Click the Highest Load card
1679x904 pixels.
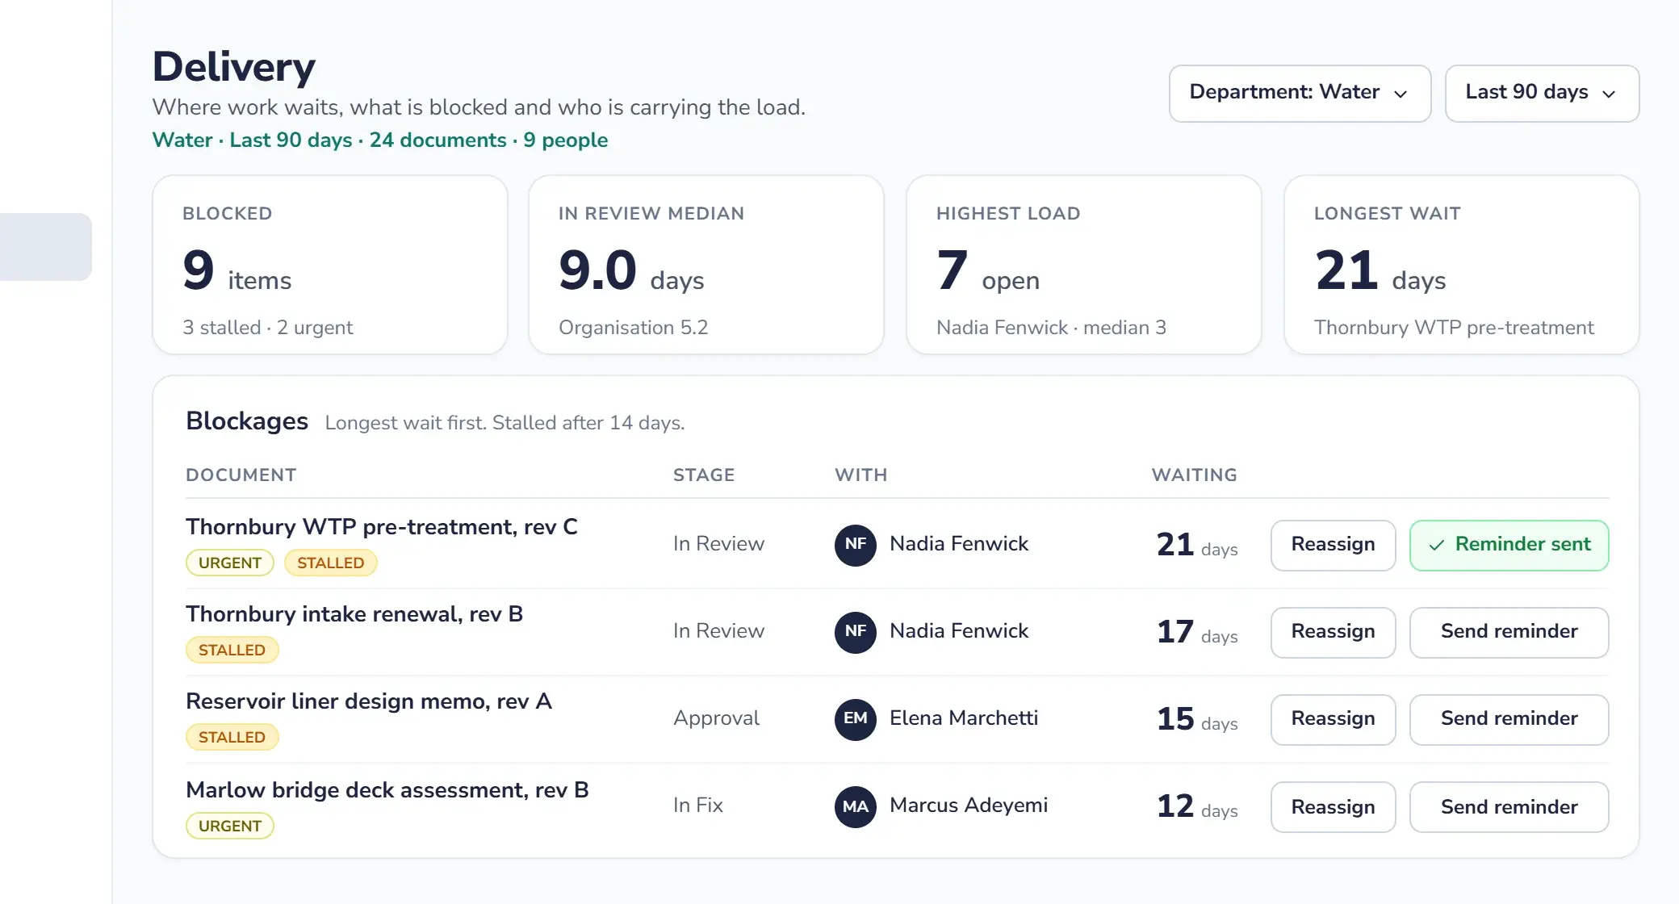(1084, 265)
